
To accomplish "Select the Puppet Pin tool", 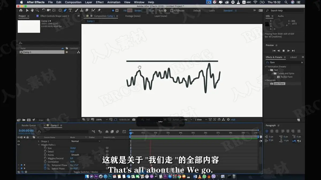I will click(99, 10).
